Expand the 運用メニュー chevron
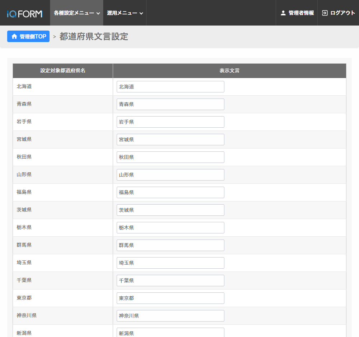The height and width of the screenshot is (337, 359). (141, 13)
